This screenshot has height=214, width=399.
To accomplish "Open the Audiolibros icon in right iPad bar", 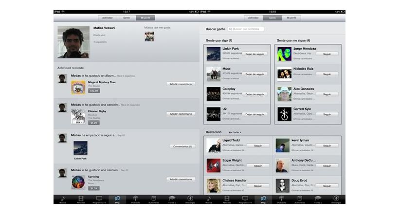I will pyautogui.click(x=300, y=199).
